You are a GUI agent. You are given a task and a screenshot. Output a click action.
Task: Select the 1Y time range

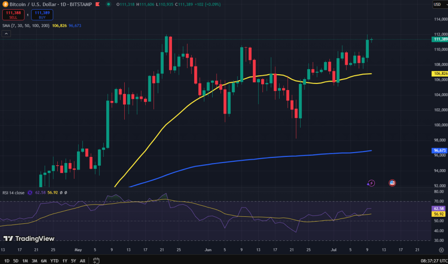click(x=65, y=261)
